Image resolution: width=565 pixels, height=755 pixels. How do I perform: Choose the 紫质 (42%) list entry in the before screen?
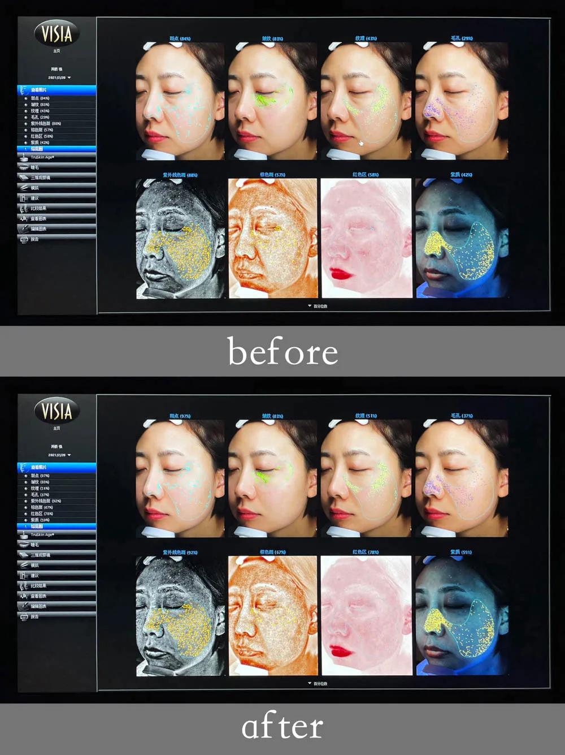click(40, 143)
